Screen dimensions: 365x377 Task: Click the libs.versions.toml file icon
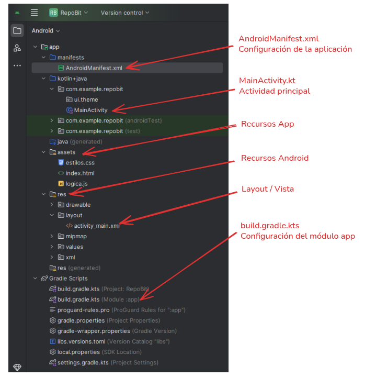pyautogui.click(x=53, y=341)
